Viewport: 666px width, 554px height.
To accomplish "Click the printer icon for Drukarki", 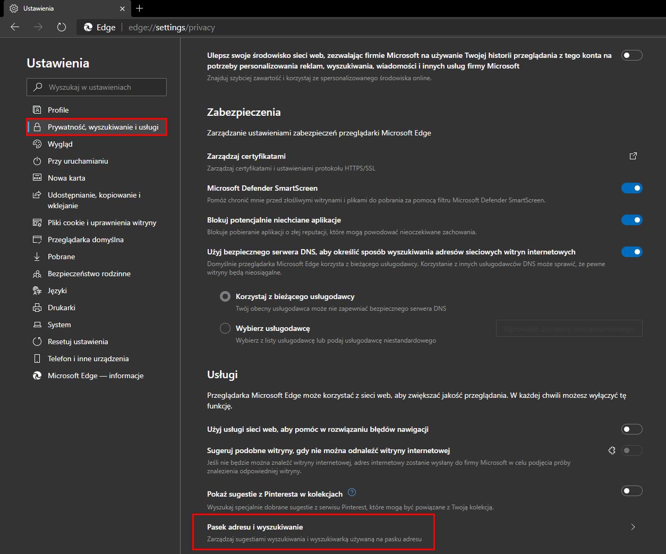I will [x=37, y=308].
